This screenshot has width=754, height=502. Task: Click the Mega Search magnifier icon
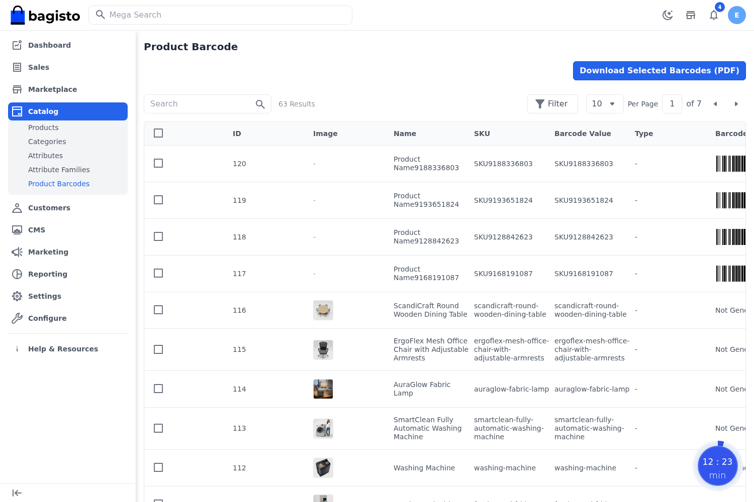[101, 15]
